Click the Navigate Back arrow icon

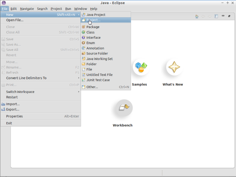click(x=203, y=16)
